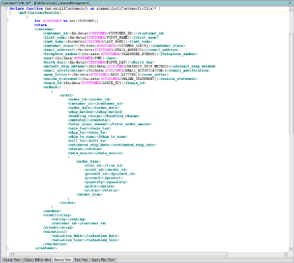Screen dimensions: 294x263
Task: Click the rating element line
Action: 68,219
